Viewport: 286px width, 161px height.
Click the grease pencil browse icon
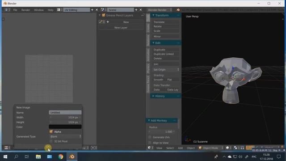coord(101,22)
